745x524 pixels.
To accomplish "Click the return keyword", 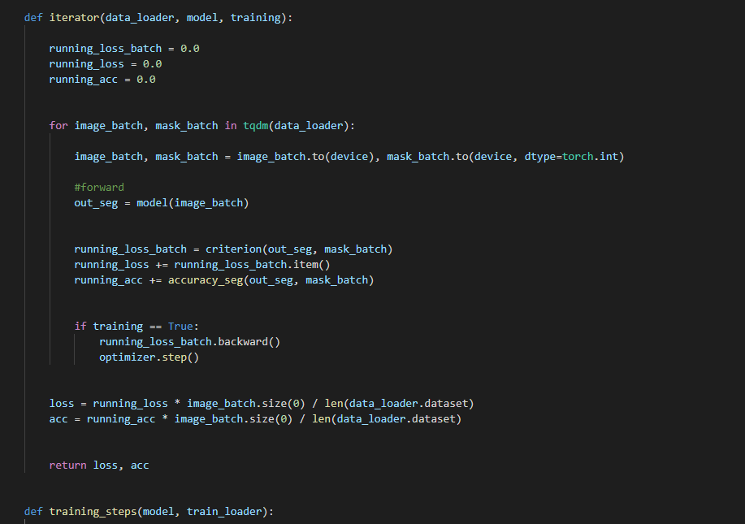I will coord(67,466).
